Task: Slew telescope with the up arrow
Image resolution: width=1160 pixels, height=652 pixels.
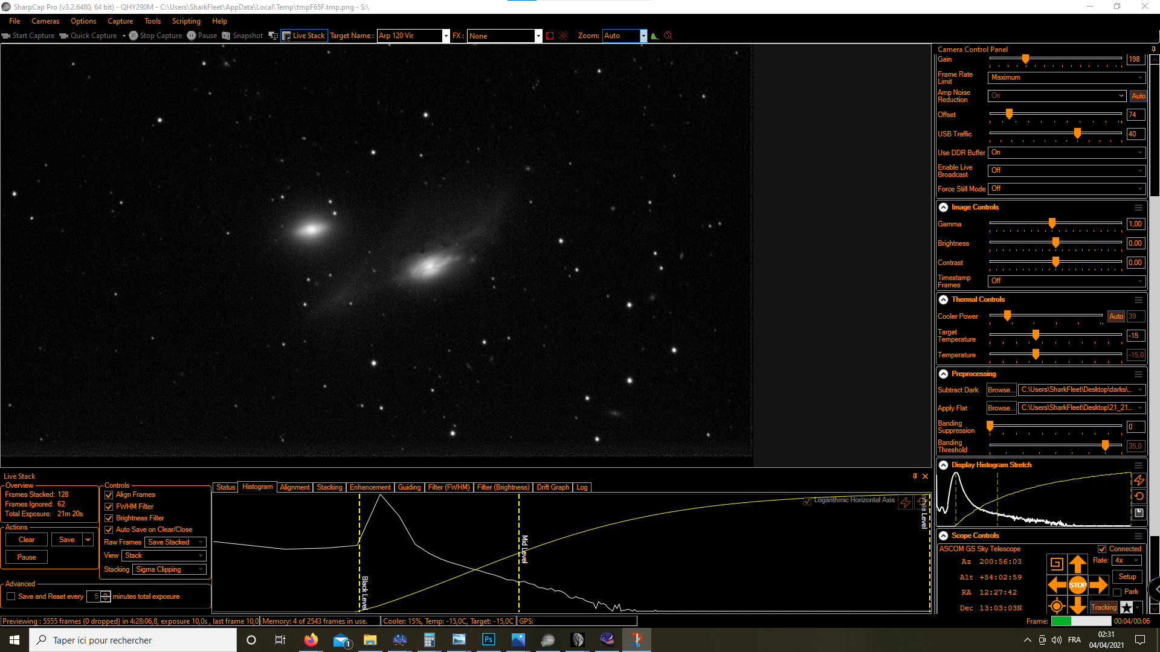Action: point(1077,564)
